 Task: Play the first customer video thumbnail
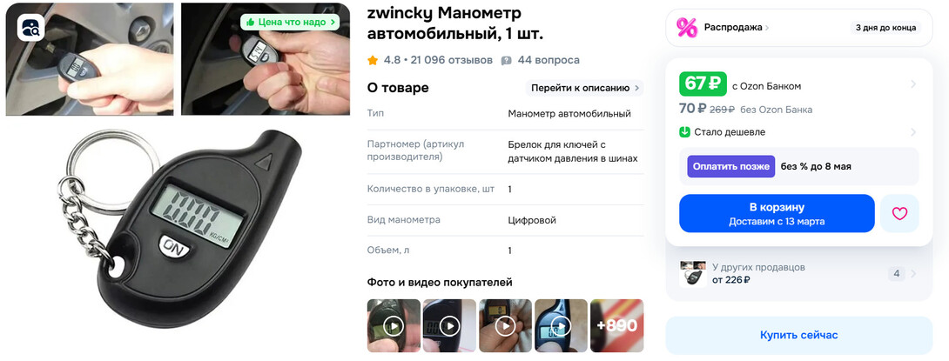[x=394, y=326]
